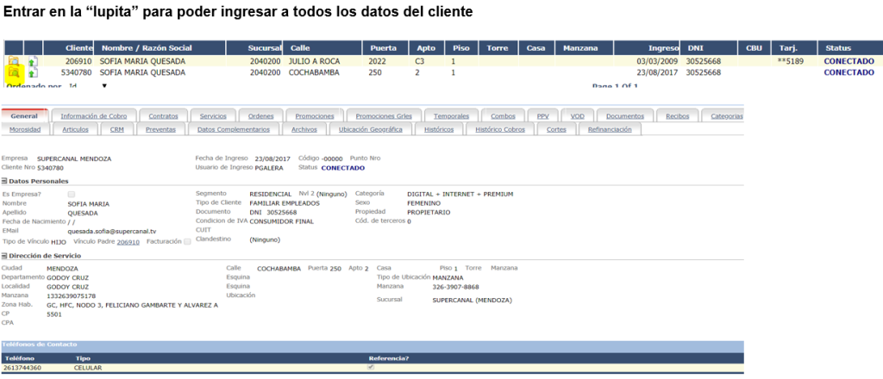The height and width of the screenshot is (379, 883).
Task: Sort by the Nombre / Razón Social column header
Action: coord(147,47)
